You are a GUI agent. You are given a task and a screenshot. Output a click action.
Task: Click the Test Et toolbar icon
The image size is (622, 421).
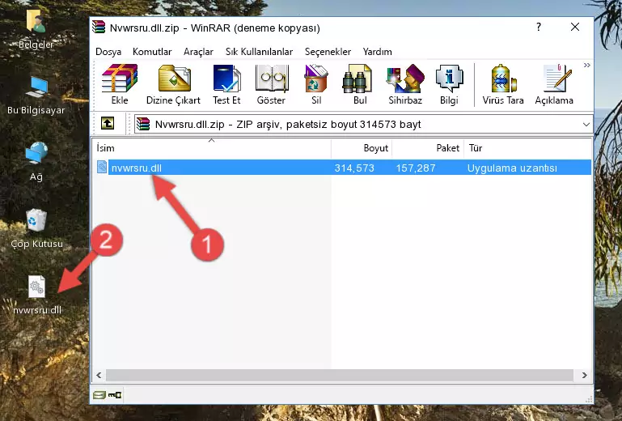coord(226,79)
